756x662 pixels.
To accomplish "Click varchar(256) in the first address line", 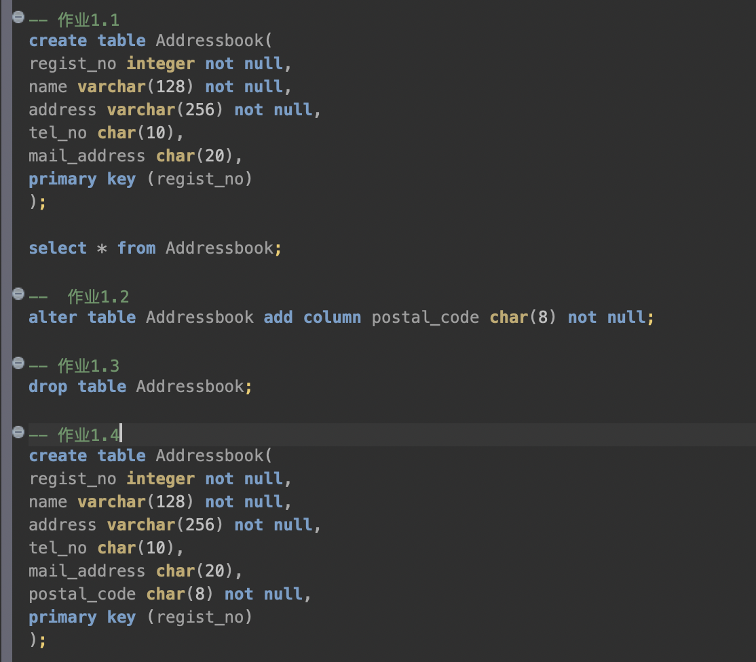I will click(x=165, y=110).
